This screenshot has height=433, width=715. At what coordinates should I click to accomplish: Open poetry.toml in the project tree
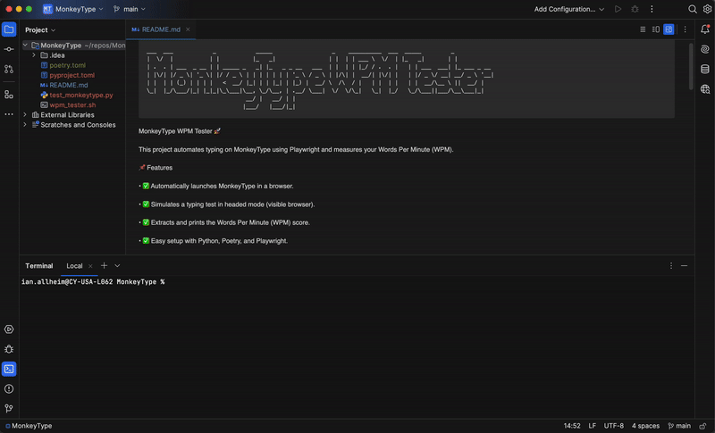pyautogui.click(x=67, y=65)
